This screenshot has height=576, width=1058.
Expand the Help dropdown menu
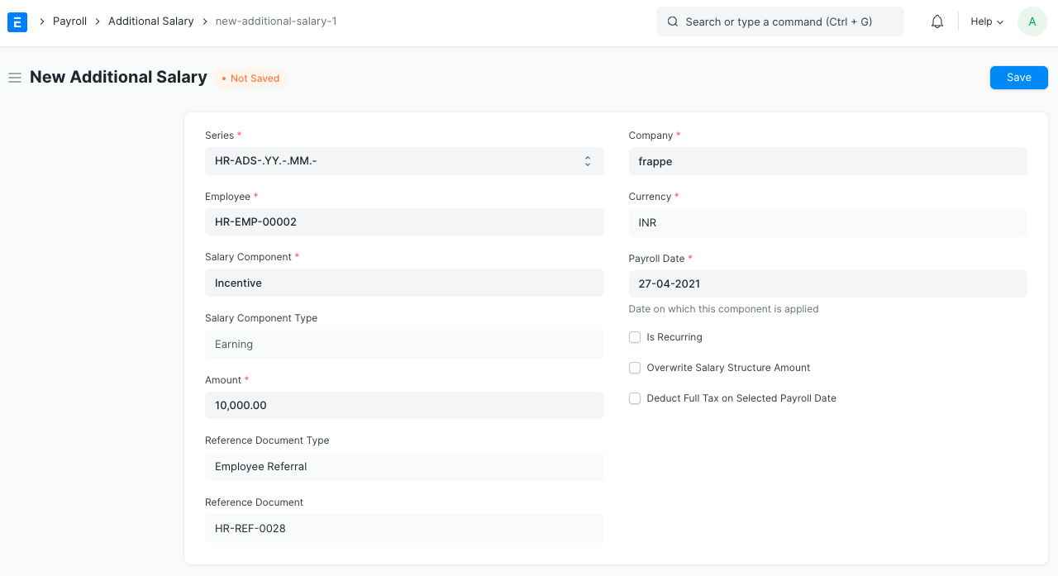986,21
